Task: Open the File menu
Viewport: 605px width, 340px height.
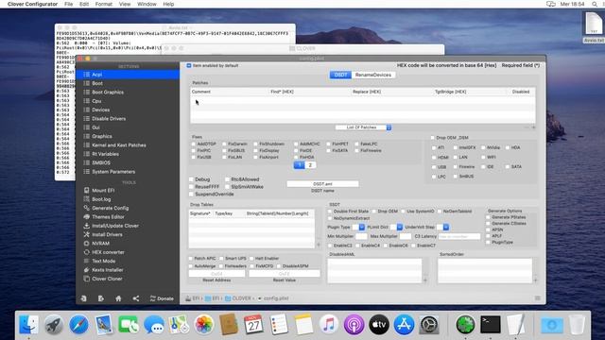Action: pos(69,4)
